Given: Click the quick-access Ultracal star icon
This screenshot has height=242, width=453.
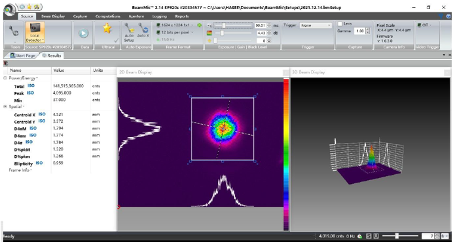Looking at the screenshot, I should [29, 7].
